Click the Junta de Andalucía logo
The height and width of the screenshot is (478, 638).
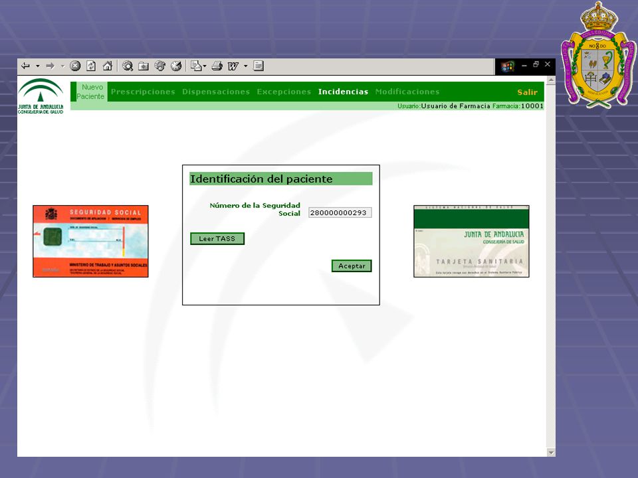click(41, 96)
